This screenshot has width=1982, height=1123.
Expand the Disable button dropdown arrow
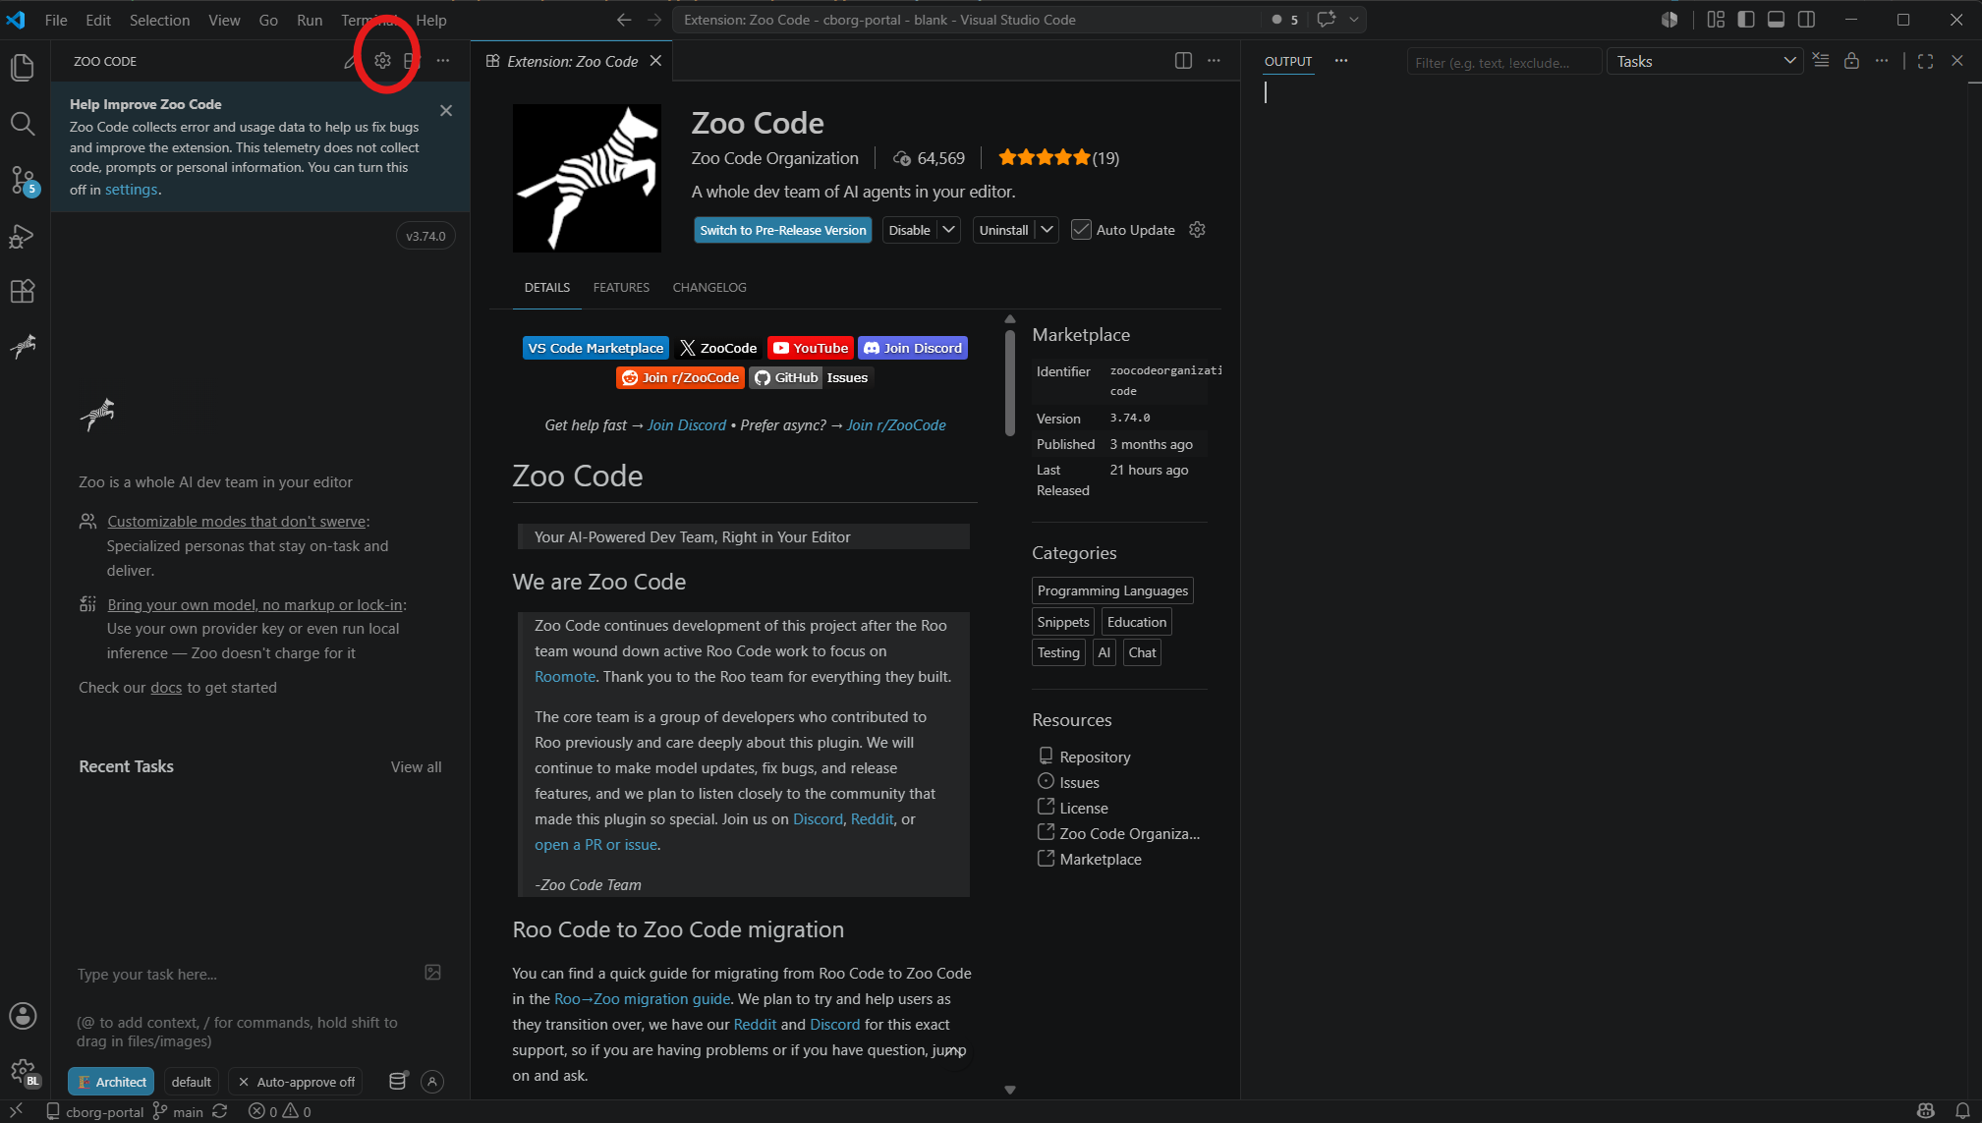coord(948,230)
